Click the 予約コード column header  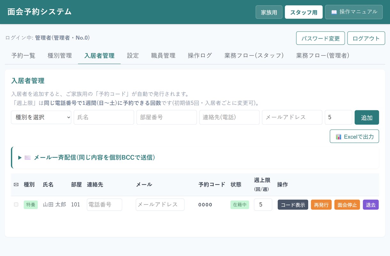pyautogui.click(x=212, y=184)
